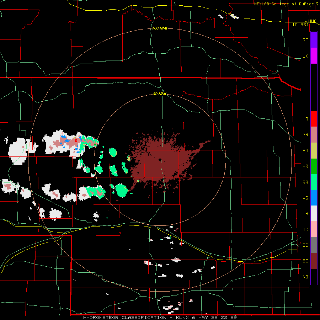Click the magenta UK legend swatch
This screenshot has width=320, height=320.
[314, 56]
